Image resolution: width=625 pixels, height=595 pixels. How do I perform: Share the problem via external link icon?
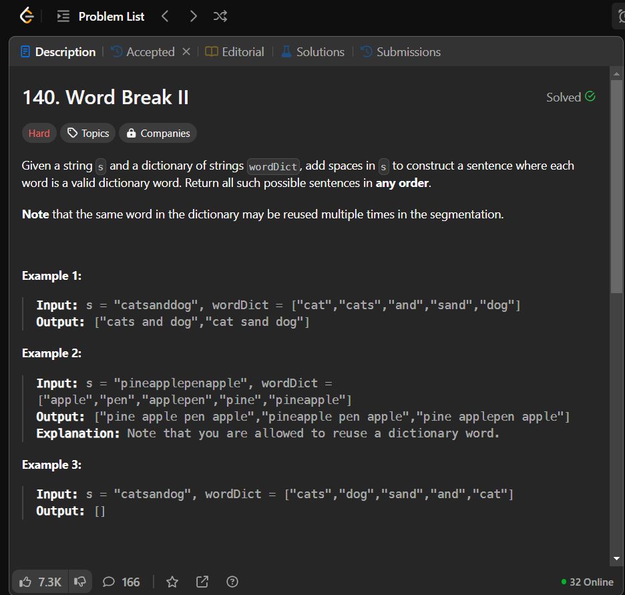202,582
